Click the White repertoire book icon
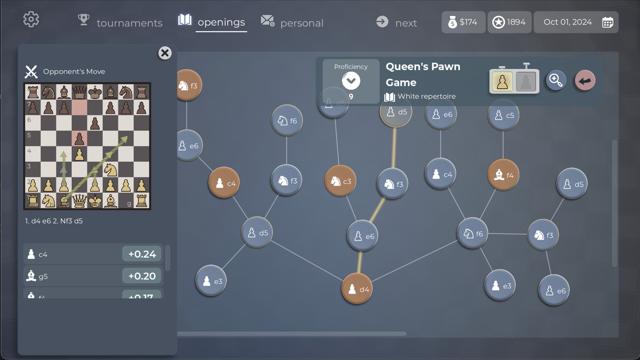The width and height of the screenshot is (640, 360). point(389,96)
